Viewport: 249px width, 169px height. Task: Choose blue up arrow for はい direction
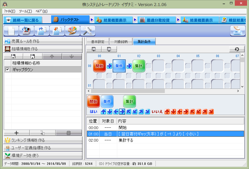tap(103, 112)
